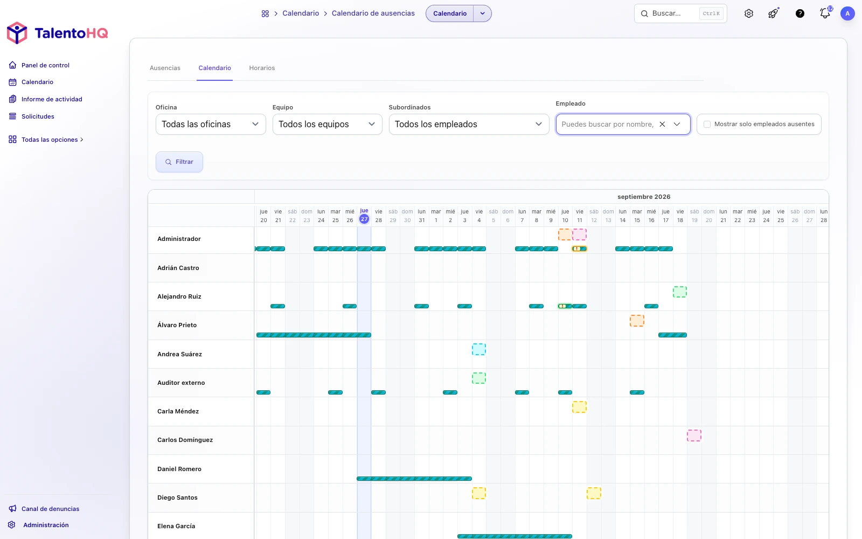This screenshot has height=539, width=862.
Task: Switch to Horarios tab
Action: (262, 68)
